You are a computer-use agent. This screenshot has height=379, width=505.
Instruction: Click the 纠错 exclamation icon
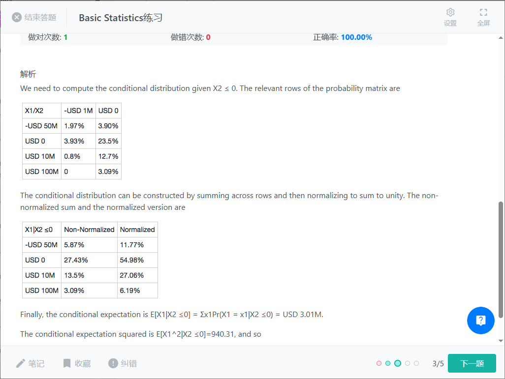pyautogui.click(x=113, y=363)
